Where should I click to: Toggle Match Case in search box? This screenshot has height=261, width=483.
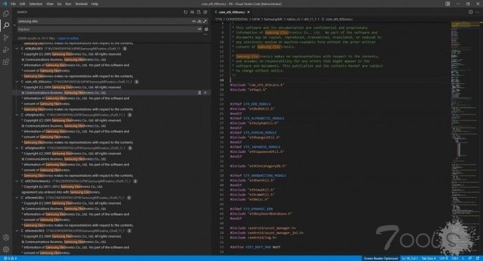click(x=194, y=21)
